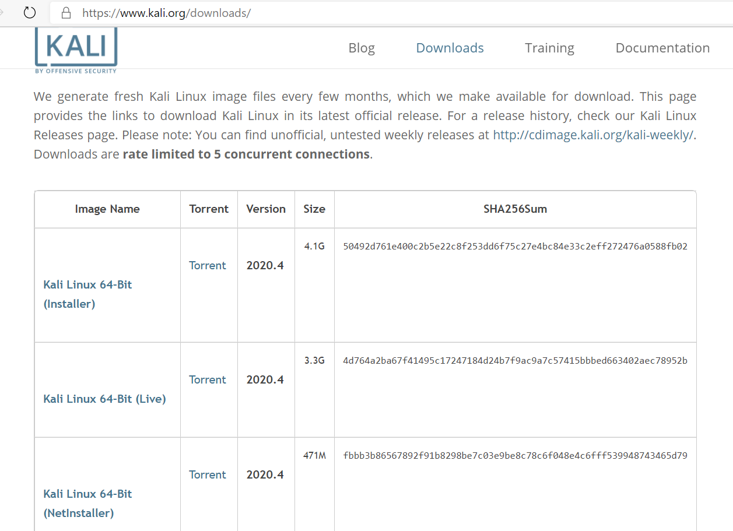
Task: Click Torrent link for NetInstaller row
Action: 207,474
